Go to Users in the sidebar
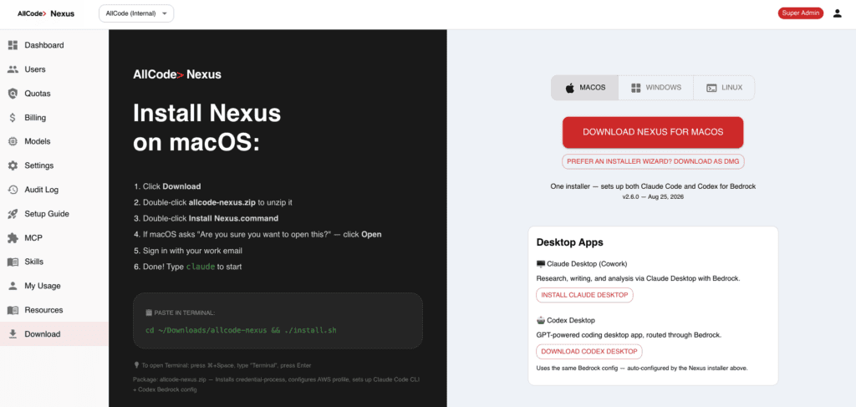856x407 pixels. (x=54, y=69)
